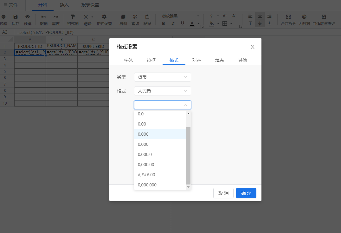Viewport: 341px width, 233px height.
Task: Align text to top
Action: (250, 23)
